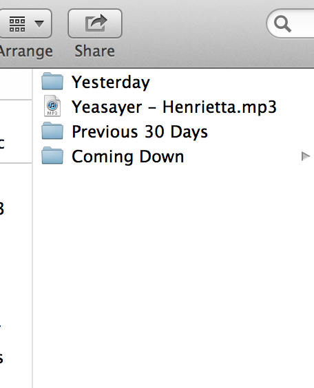Click empty area below file list
The height and width of the screenshot is (388, 314).
coord(174,272)
